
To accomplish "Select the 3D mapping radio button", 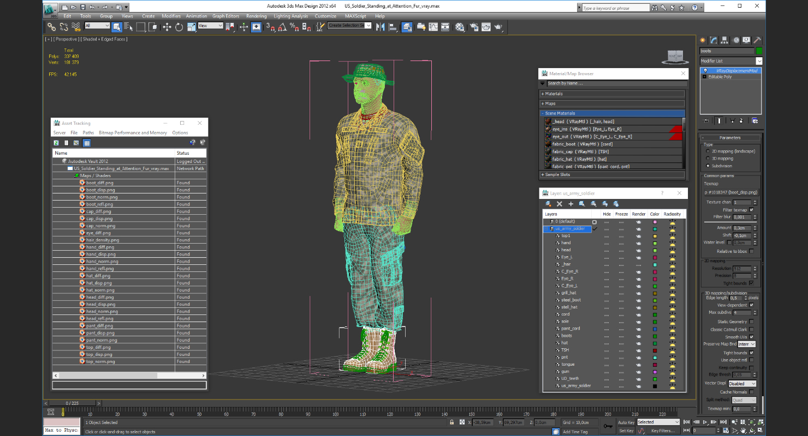I will click(x=709, y=159).
